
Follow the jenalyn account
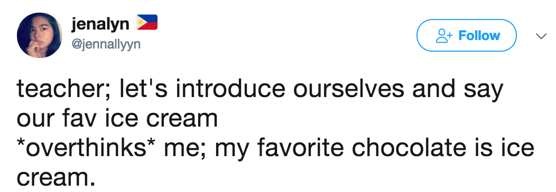tap(466, 35)
